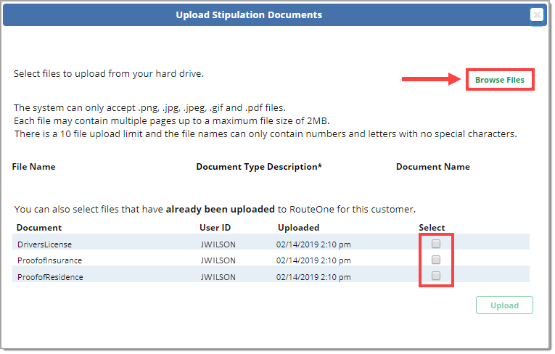Close the Upload Stipulation Documents dialog
The image size is (555, 354).
[536, 15]
